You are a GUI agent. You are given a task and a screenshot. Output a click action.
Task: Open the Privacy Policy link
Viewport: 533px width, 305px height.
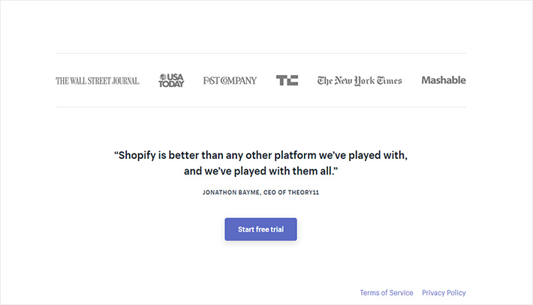[x=444, y=293]
